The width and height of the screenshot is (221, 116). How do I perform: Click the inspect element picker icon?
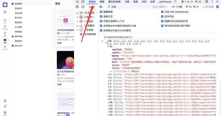click(x=77, y=2)
